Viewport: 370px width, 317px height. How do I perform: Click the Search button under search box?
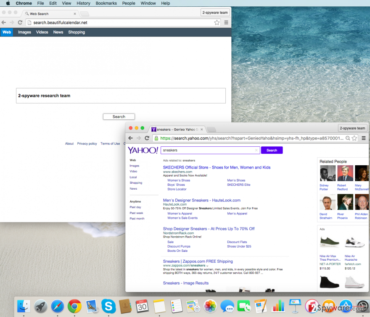tap(119, 116)
